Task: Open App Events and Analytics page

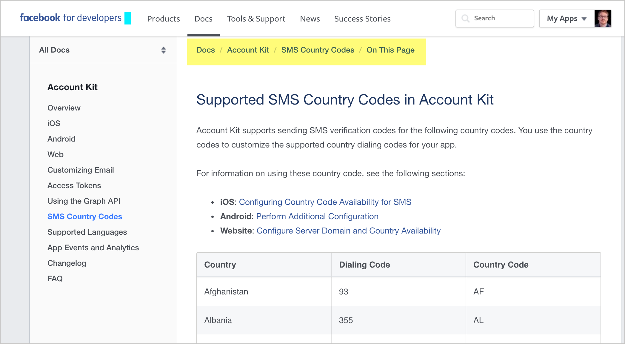Action: tap(93, 248)
